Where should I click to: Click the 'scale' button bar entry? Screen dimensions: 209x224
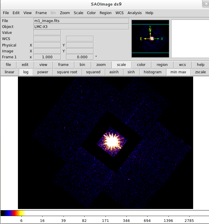pos(121,65)
